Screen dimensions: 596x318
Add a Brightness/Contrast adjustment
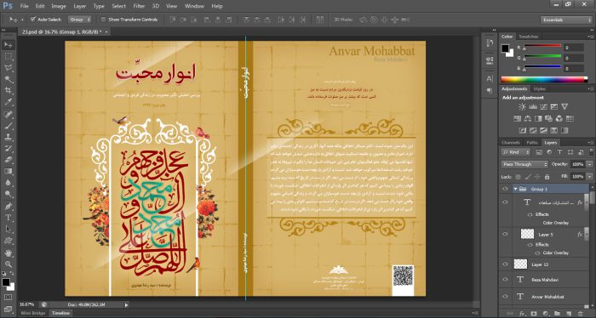[x=522, y=107]
